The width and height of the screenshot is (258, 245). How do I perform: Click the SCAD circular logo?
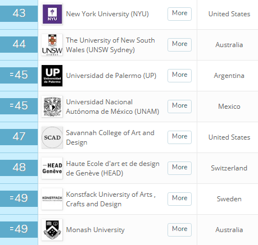click(x=52, y=137)
